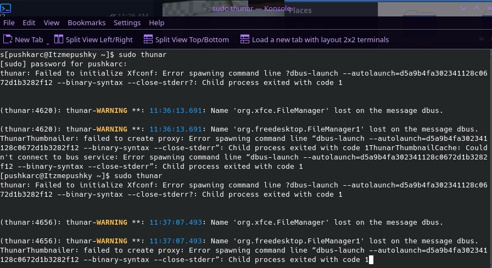
Task: Split the view Left/Right
Action: tap(93, 39)
